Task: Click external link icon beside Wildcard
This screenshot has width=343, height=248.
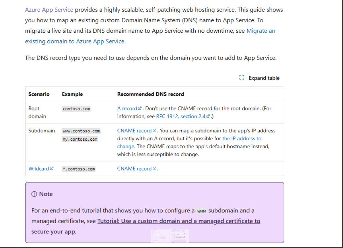Action: click(x=52, y=168)
